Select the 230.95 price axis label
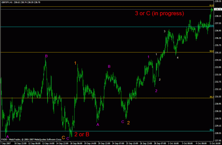 point(218,104)
